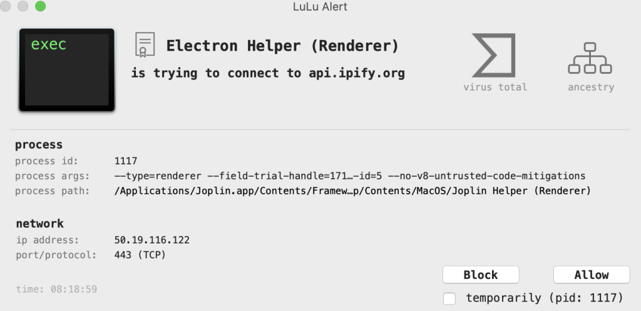The width and height of the screenshot is (641, 311).
Task: Click the IP address 50.19.116.122
Action: pyautogui.click(x=152, y=240)
